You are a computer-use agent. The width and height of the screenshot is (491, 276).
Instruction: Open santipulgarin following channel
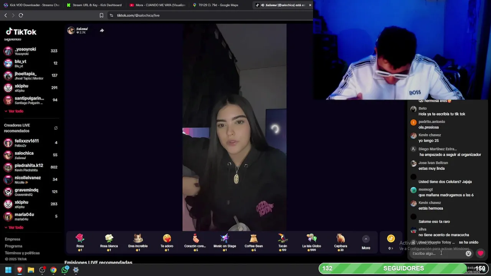pos(31,100)
